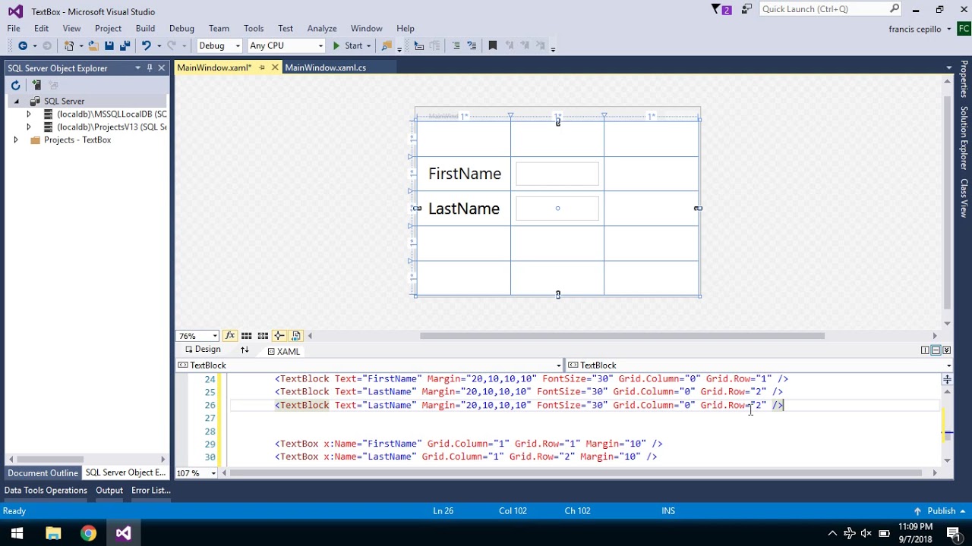Expand the (localdb)\ProjectsV13 node
The image size is (972, 546).
coord(29,127)
